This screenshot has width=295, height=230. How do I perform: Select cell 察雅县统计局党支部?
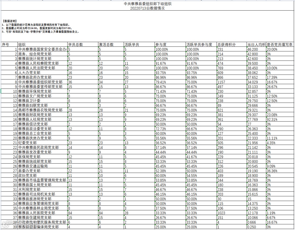[x=43, y=59]
